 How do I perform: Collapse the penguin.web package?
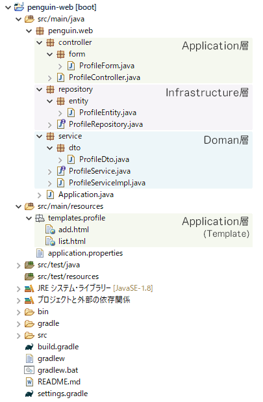pos(29,31)
